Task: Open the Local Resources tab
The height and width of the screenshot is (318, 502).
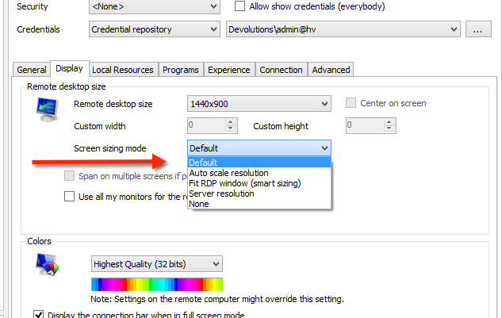Action: click(x=122, y=70)
